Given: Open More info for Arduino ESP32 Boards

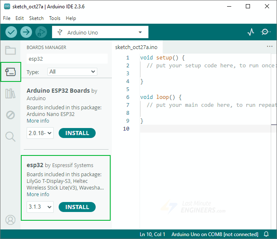Looking at the screenshot, I should tap(38, 121).
